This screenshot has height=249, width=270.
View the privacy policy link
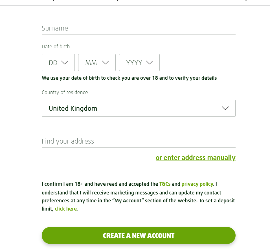point(197,184)
